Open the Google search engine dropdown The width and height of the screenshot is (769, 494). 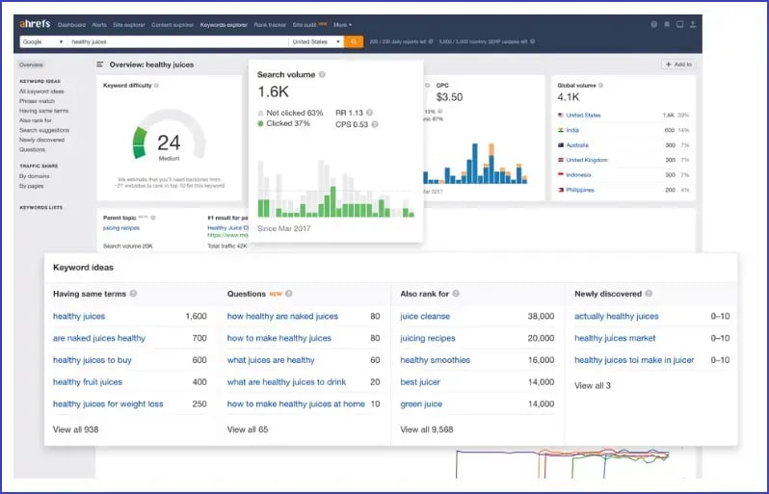click(43, 42)
